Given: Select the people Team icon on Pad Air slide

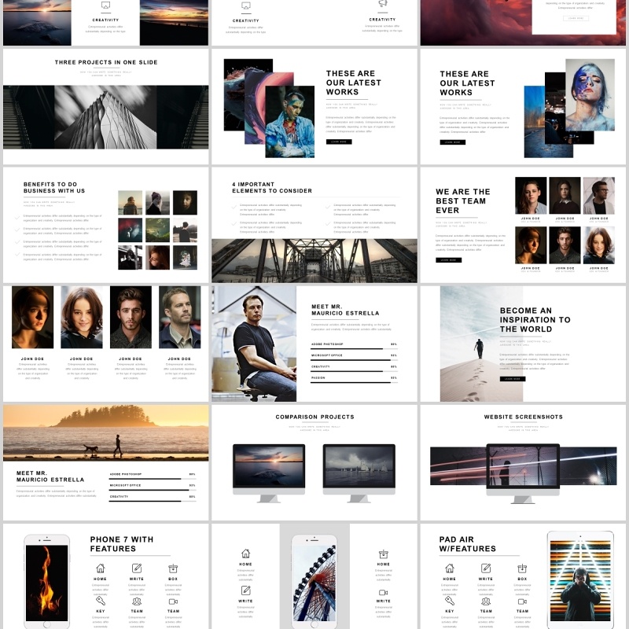Looking at the screenshot, I should [486, 601].
